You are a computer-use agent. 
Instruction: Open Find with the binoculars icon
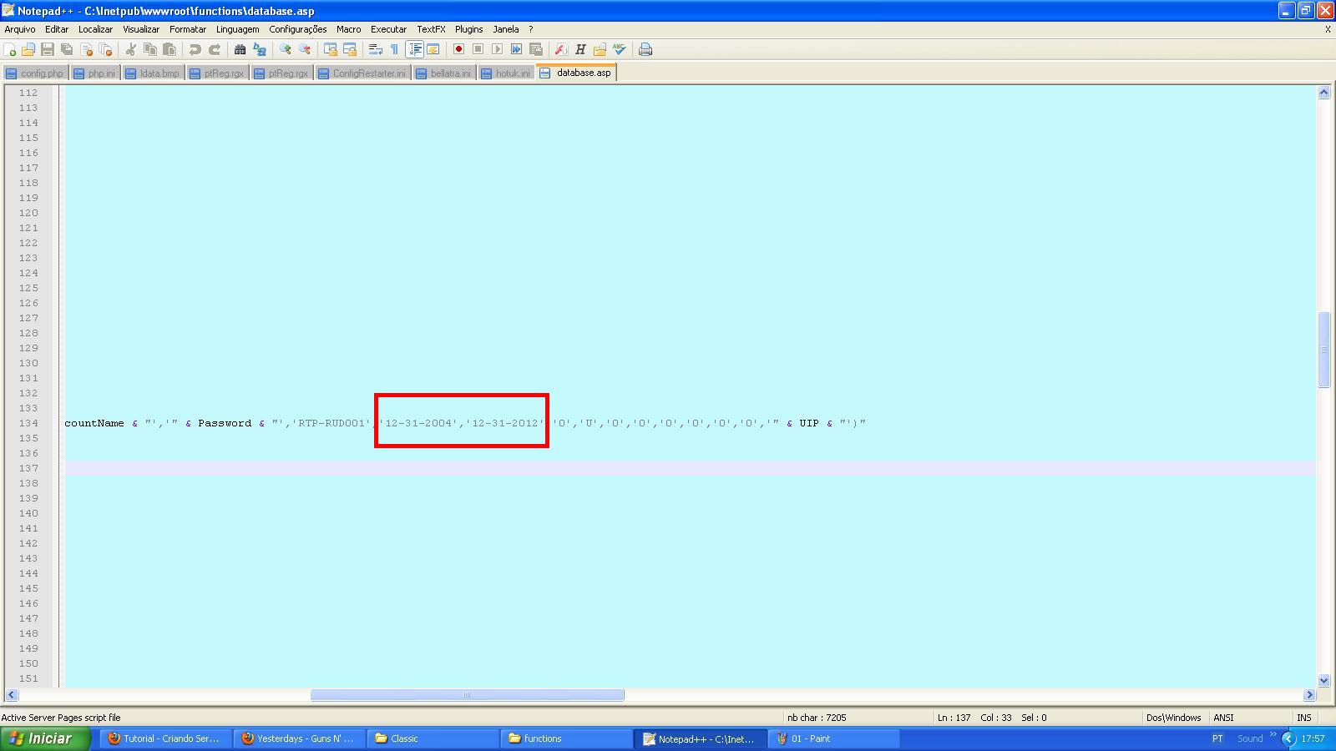click(x=240, y=49)
